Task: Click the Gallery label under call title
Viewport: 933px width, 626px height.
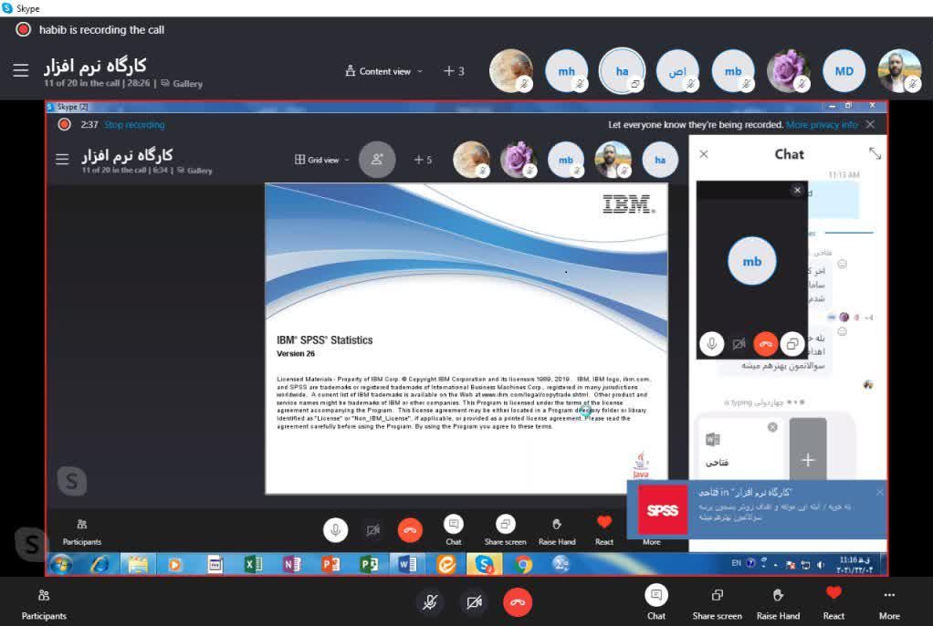Action: [187, 84]
